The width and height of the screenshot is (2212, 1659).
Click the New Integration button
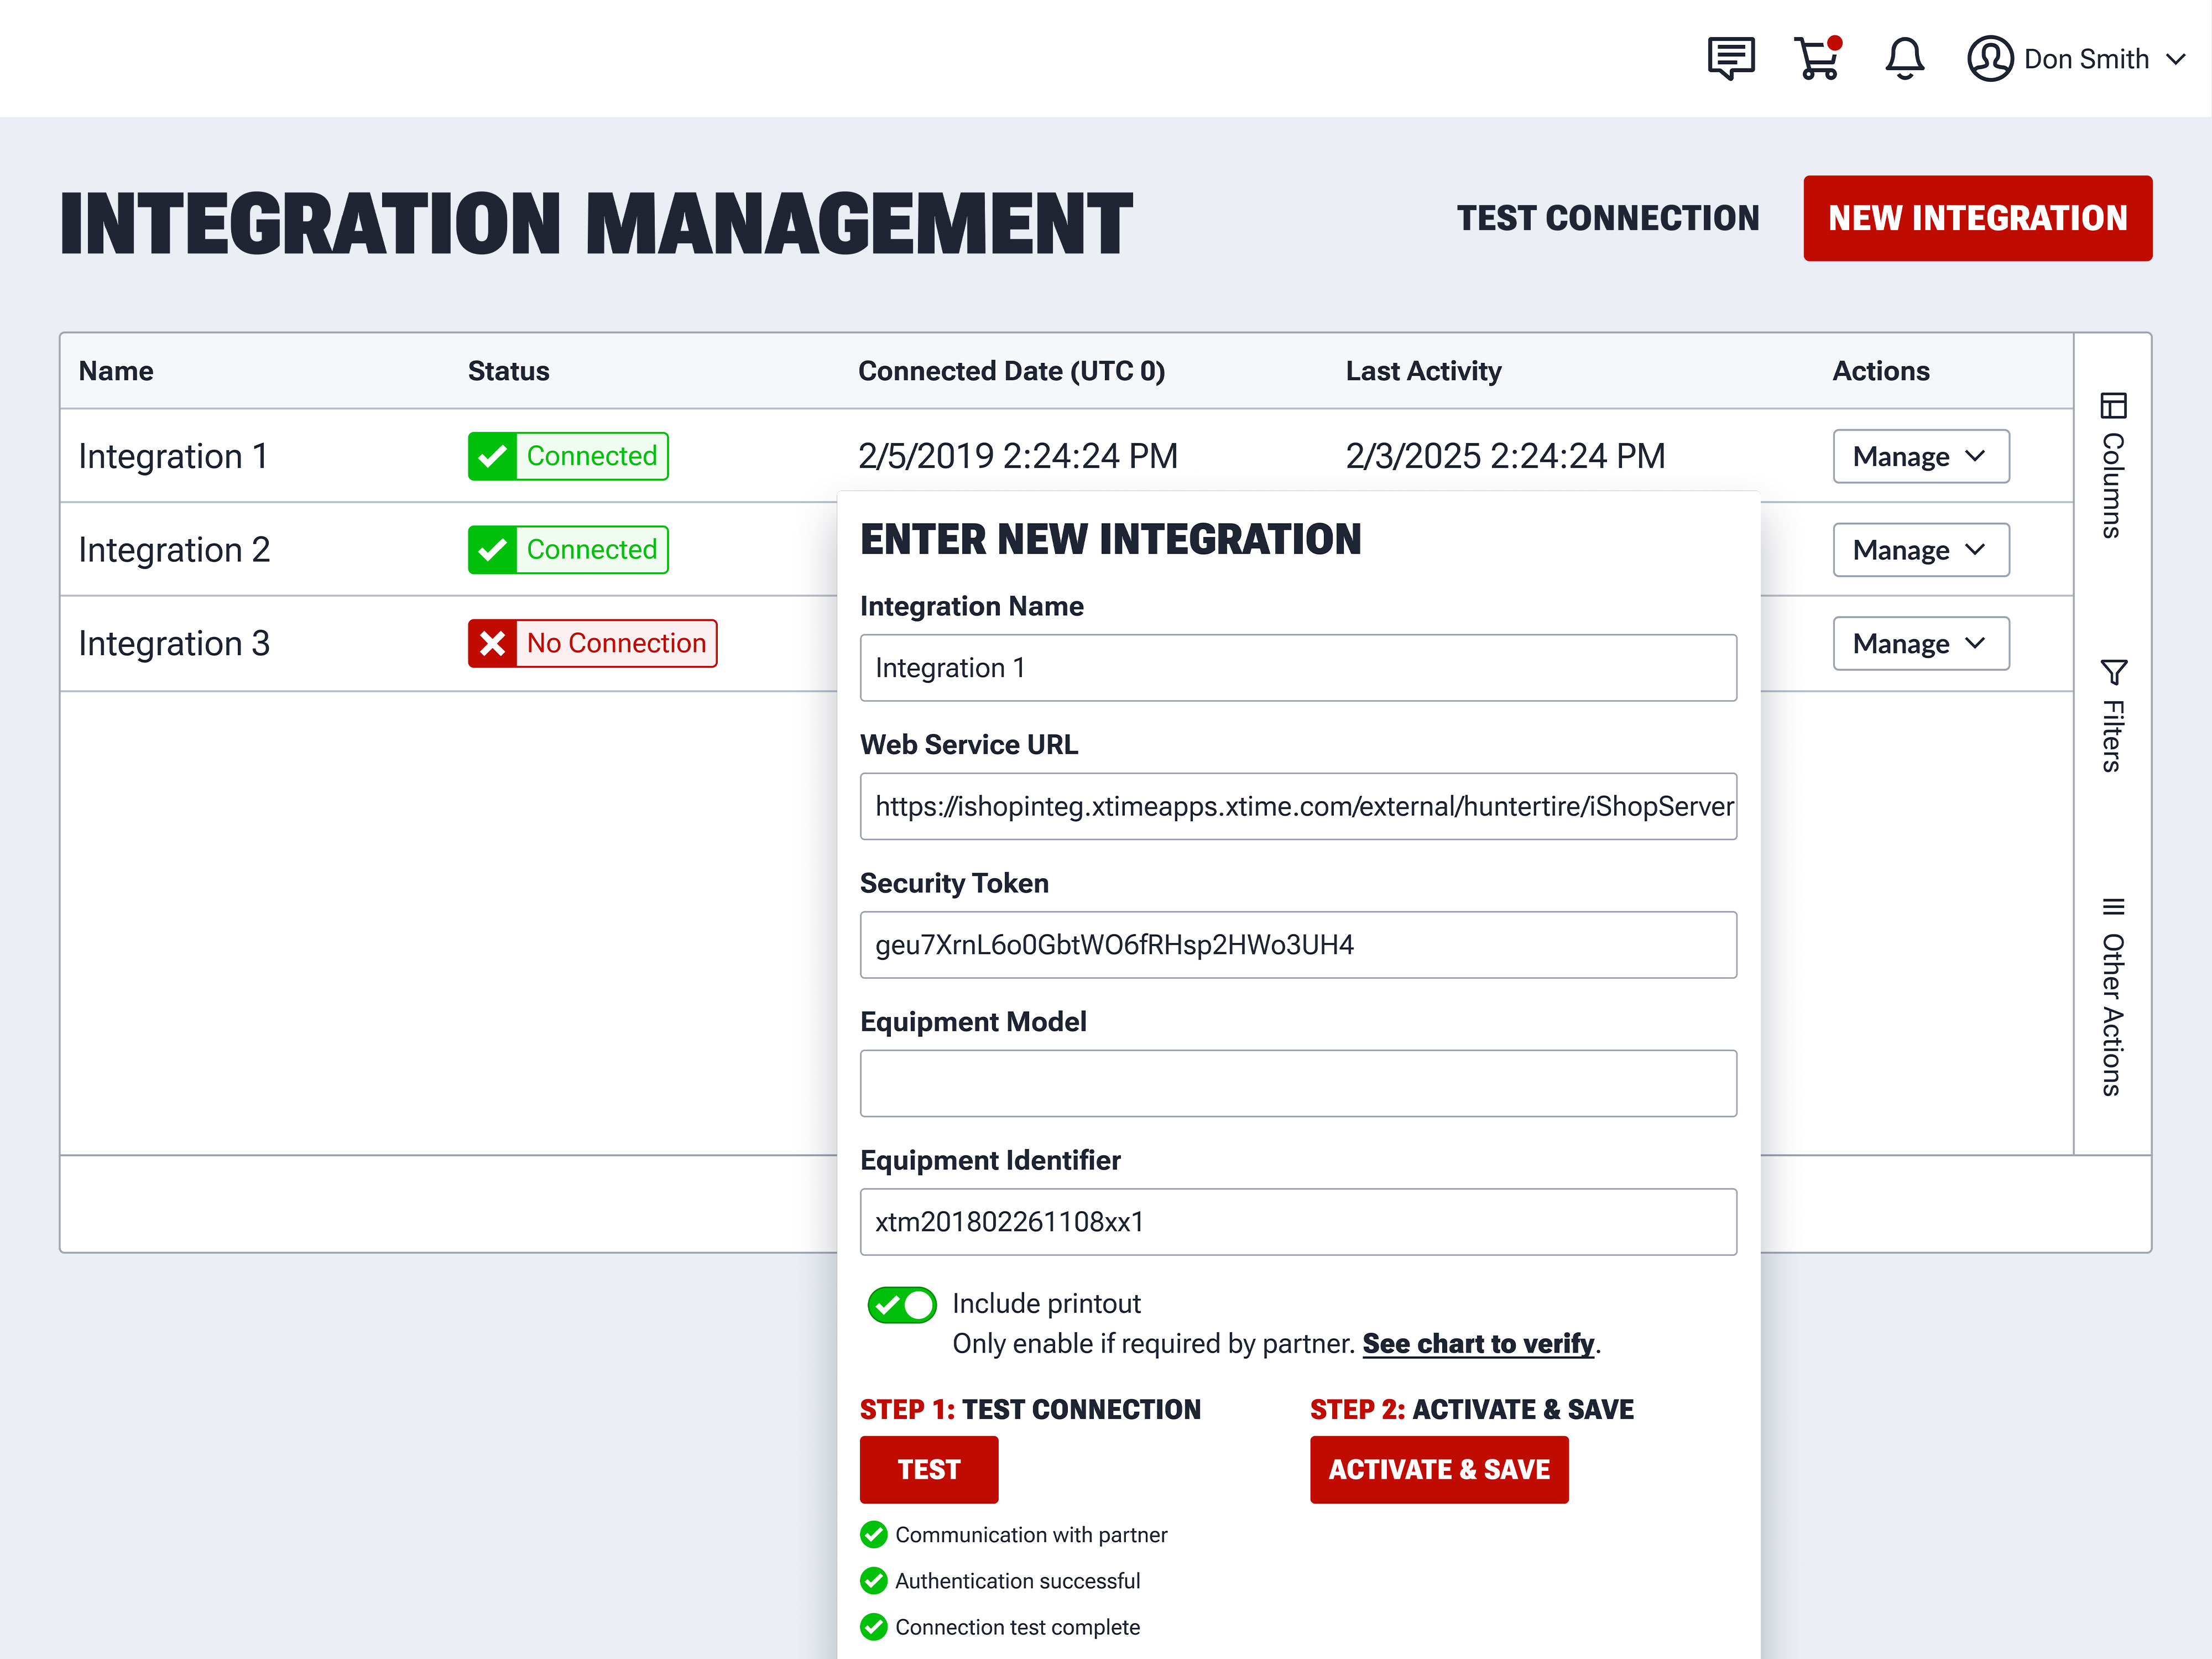point(1977,218)
